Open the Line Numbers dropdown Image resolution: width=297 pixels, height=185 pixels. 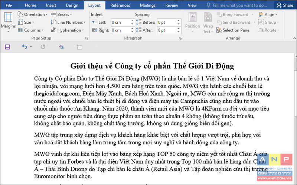(x=68, y=22)
